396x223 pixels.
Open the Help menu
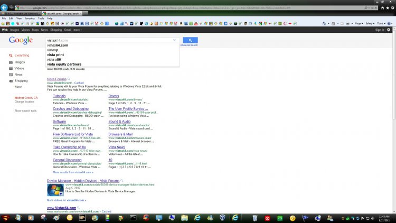point(50,18)
